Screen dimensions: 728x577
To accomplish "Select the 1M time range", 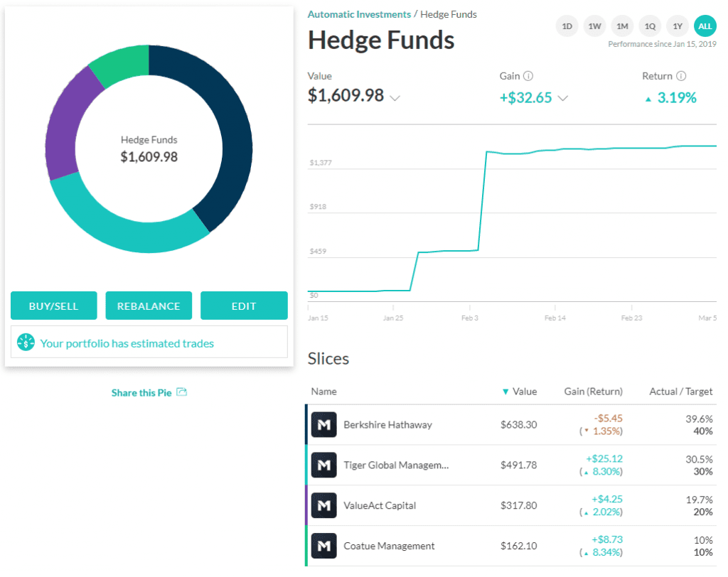I will 622,26.
